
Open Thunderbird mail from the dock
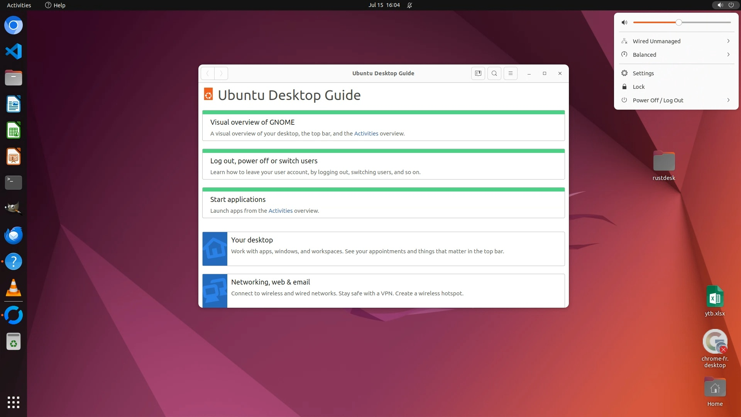tap(14, 235)
